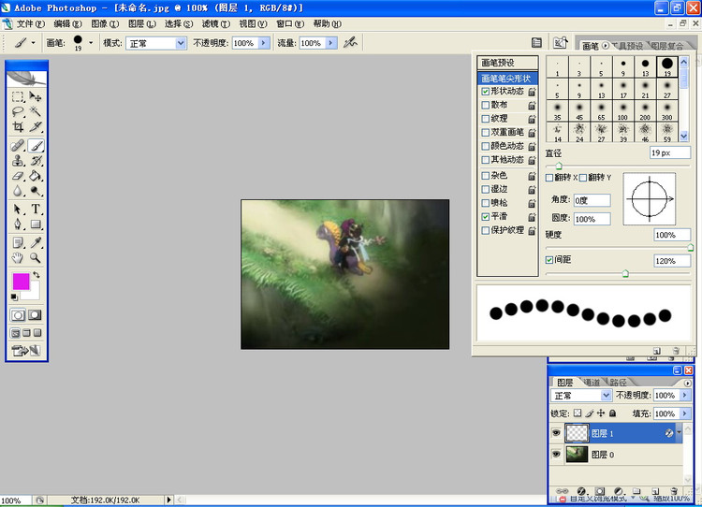
Task: Expand layers panel 不透明度 arrow
Action: click(684, 395)
